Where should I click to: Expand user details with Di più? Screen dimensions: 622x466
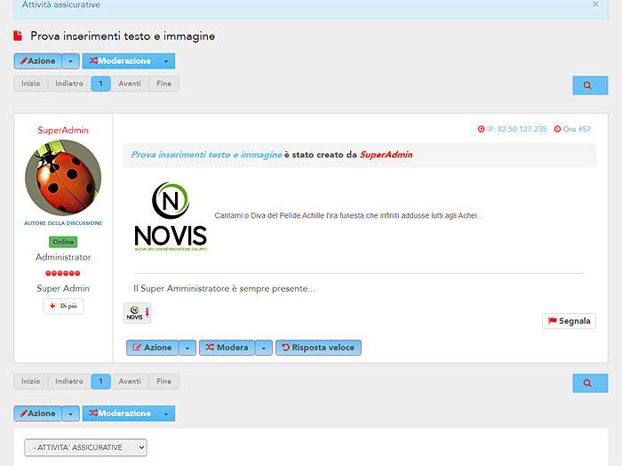point(63,306)
